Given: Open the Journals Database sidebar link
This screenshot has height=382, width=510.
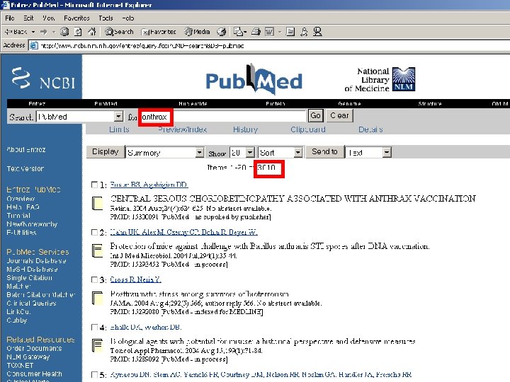Looking at the screenshot, I should coord(36,261).
